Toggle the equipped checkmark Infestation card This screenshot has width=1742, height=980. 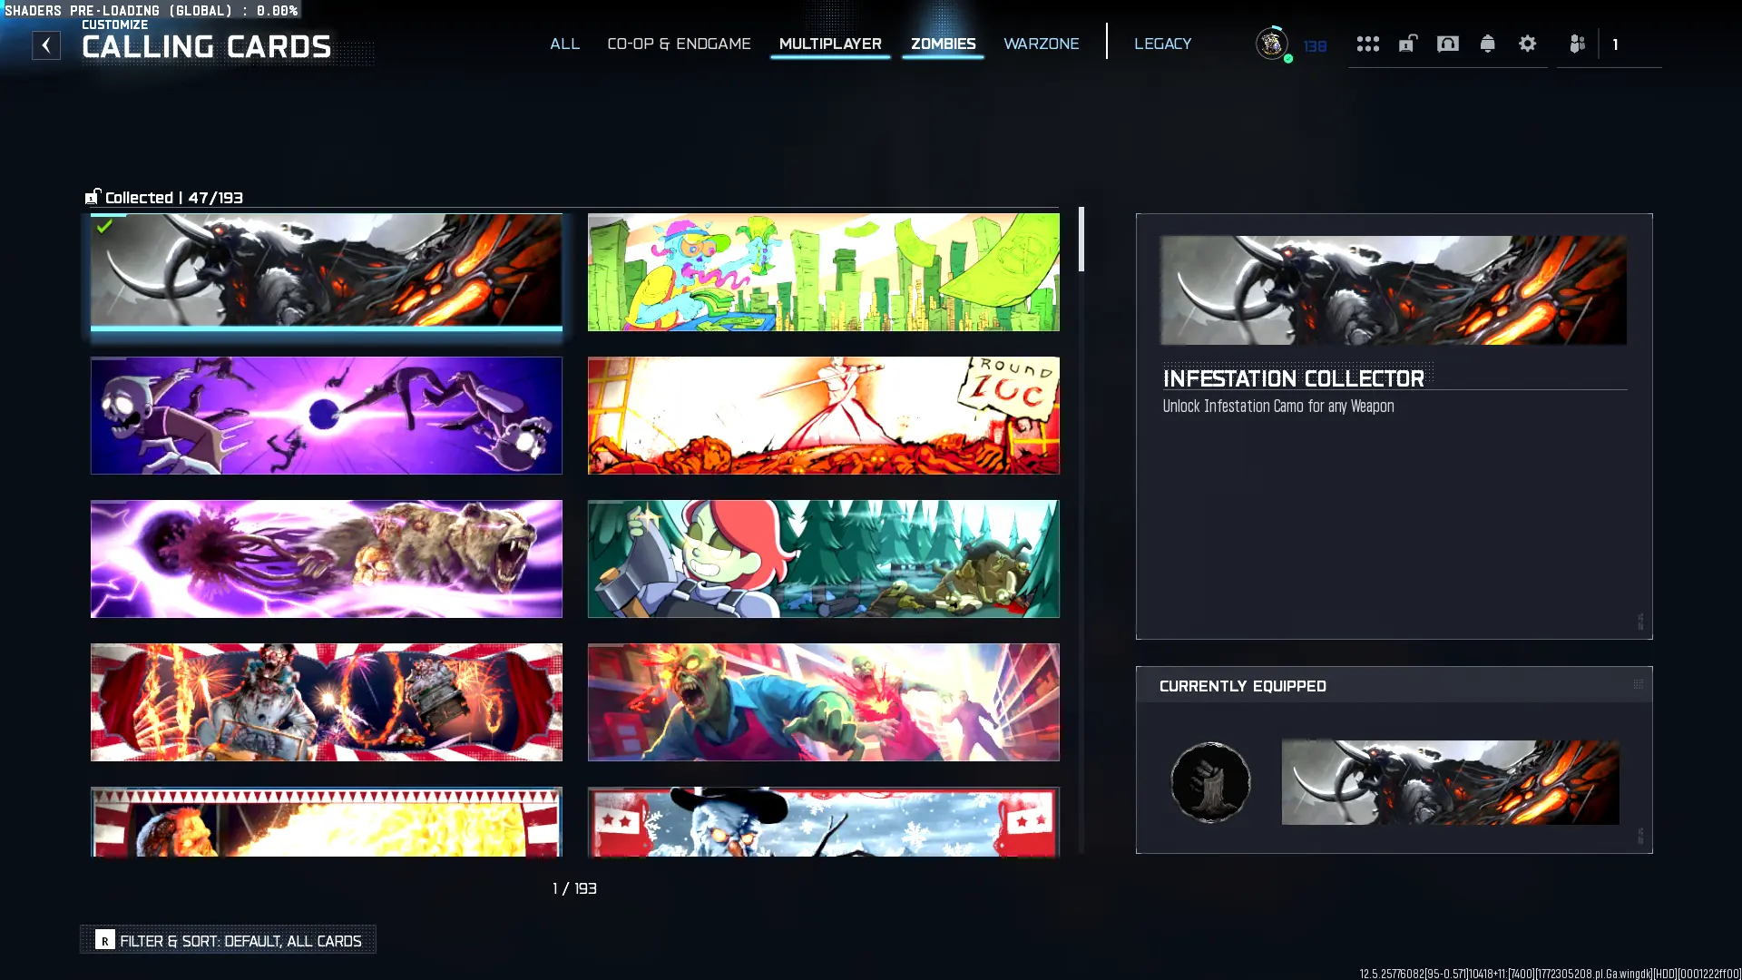pyautogui.click(x=327, y=271)
